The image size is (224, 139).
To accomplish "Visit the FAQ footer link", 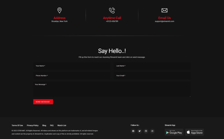I will (52, 125).
